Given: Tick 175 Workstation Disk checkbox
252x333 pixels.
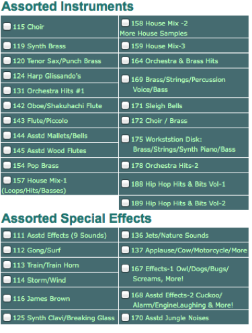Looking at the screenshot, I should (x=125, y=139).
